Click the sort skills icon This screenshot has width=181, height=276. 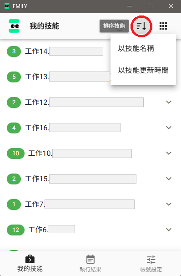tap(141, 26)
